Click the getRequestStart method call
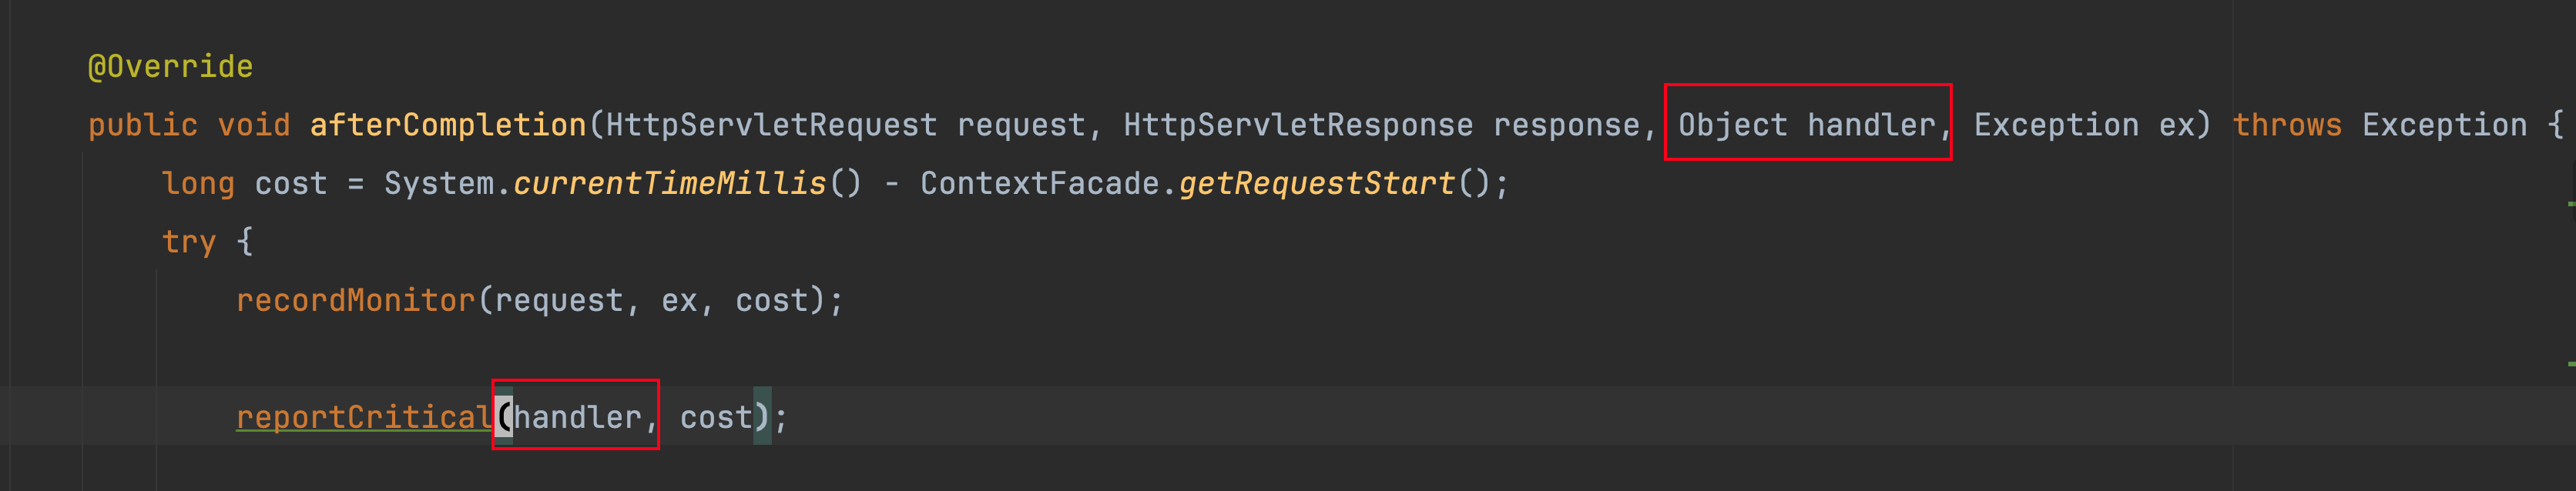The height and width of the screenshot is (491, 2576). pos(1317,184)
